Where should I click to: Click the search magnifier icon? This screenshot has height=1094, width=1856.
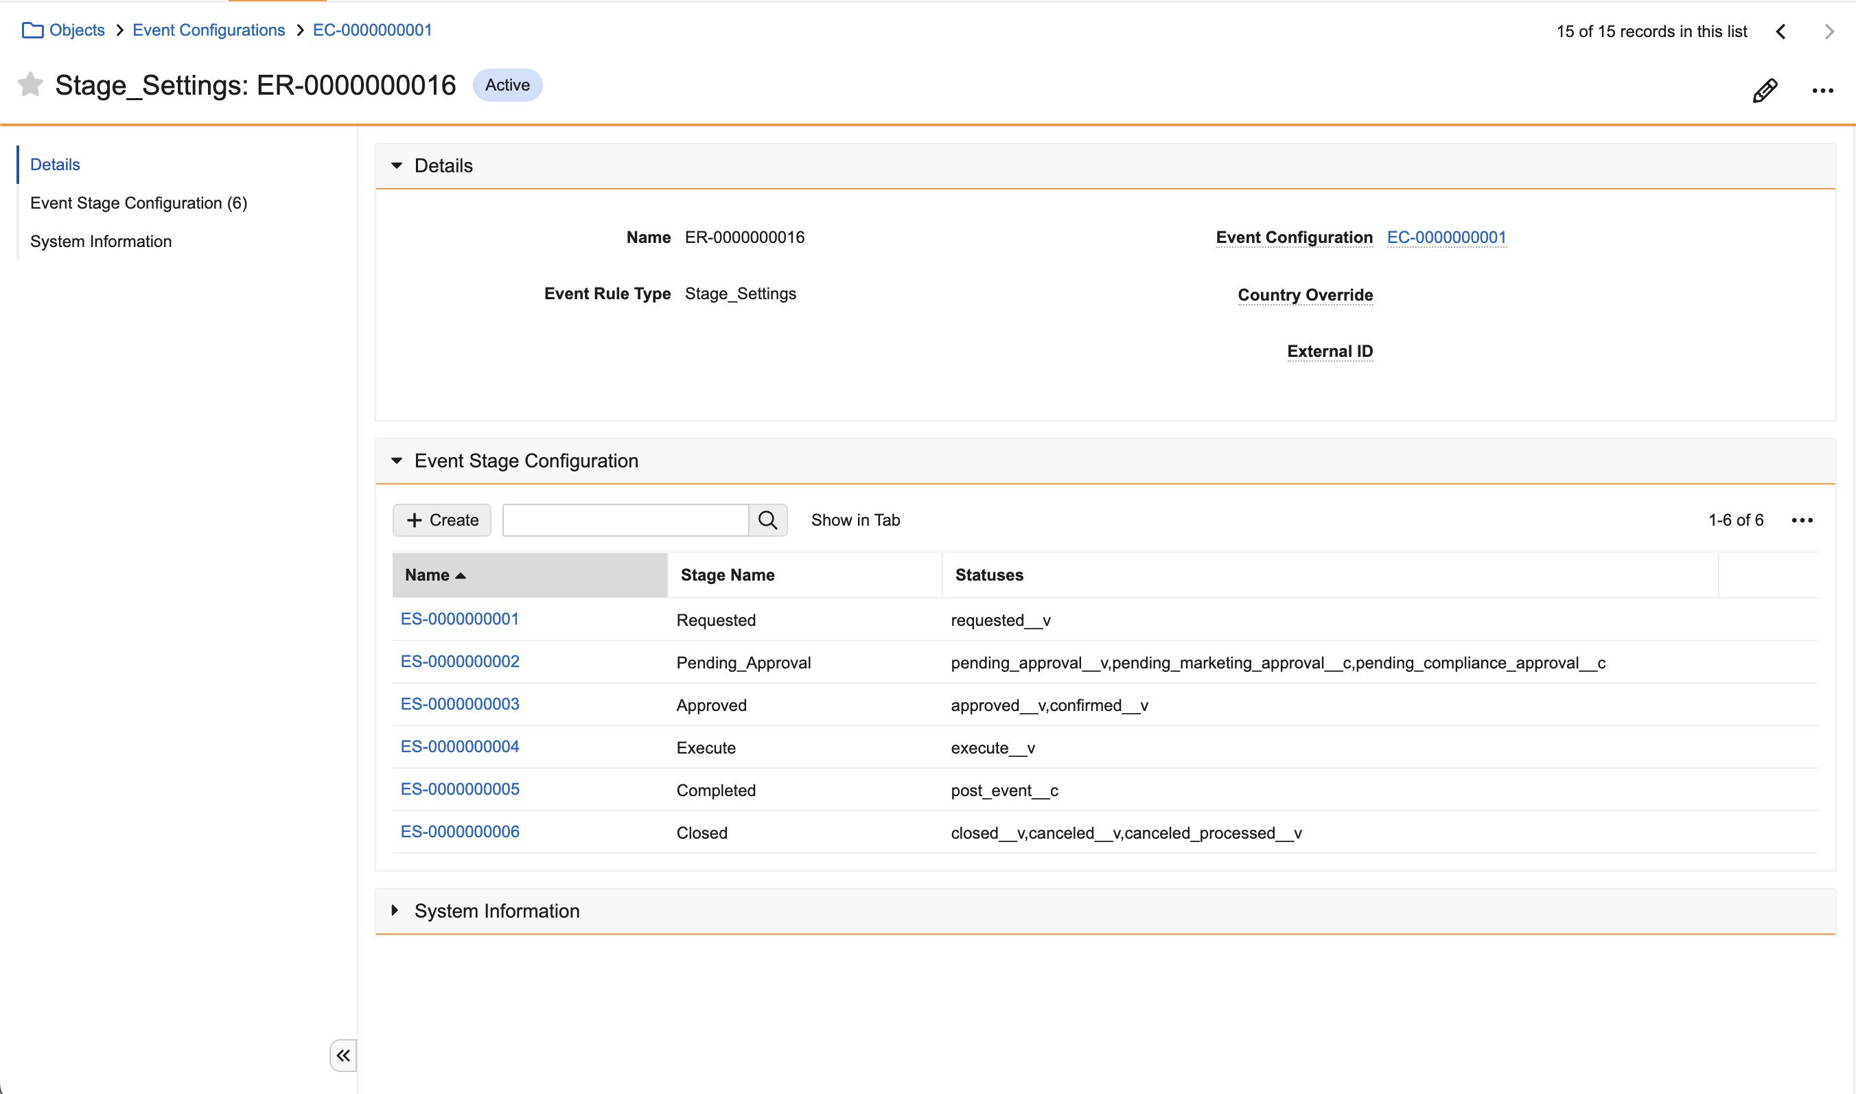(767, 520)
